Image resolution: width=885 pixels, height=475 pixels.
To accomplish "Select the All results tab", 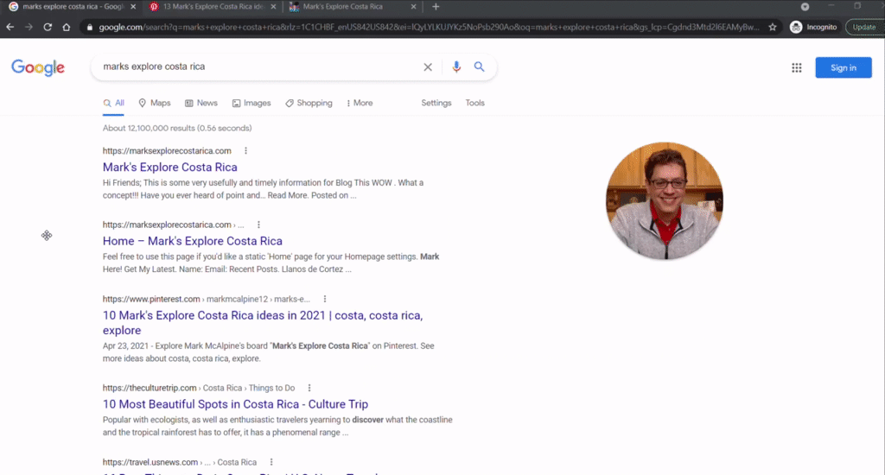I will click(x=113, y=104).
